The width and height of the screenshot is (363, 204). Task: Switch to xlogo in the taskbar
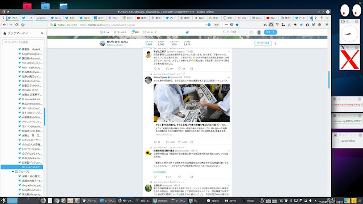click(x=248, y=201)
